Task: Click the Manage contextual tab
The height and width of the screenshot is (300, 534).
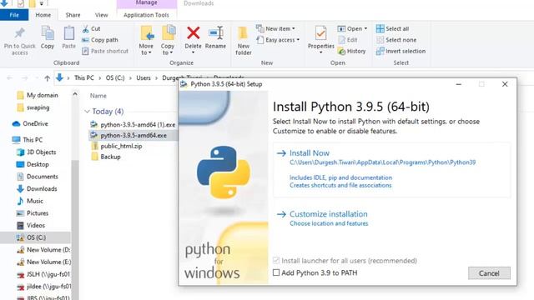Action: pyautogui.click(x=147, y=3)
